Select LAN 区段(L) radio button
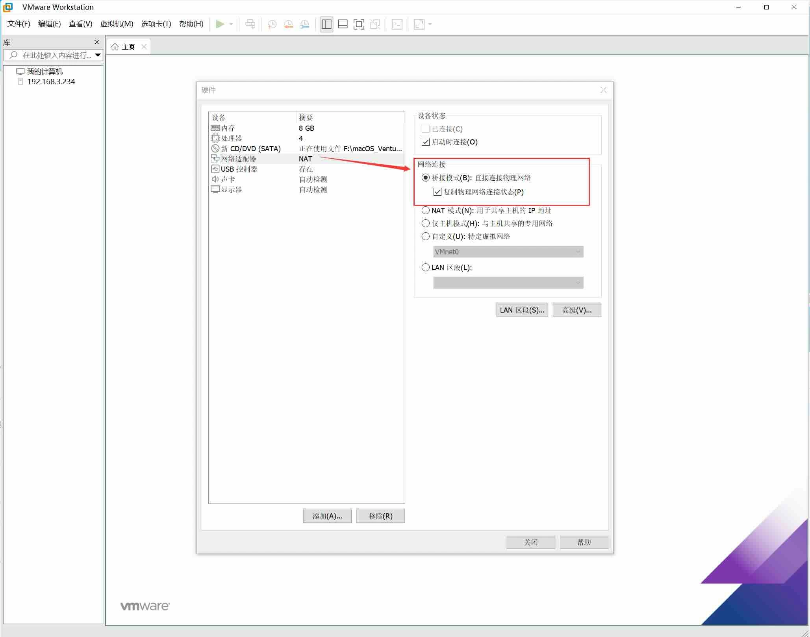Image resolution: width=810 pixels, height=637 pixels. click(x=425, y=267)
